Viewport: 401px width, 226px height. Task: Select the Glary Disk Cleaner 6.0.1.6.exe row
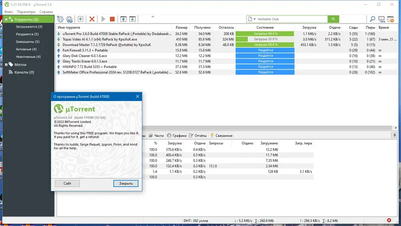click(227, 55)
